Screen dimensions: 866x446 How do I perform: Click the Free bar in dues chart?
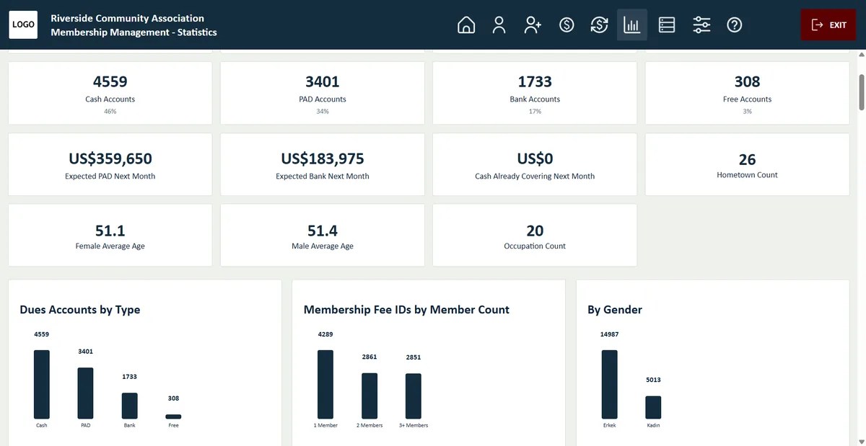tap(173, 416)
